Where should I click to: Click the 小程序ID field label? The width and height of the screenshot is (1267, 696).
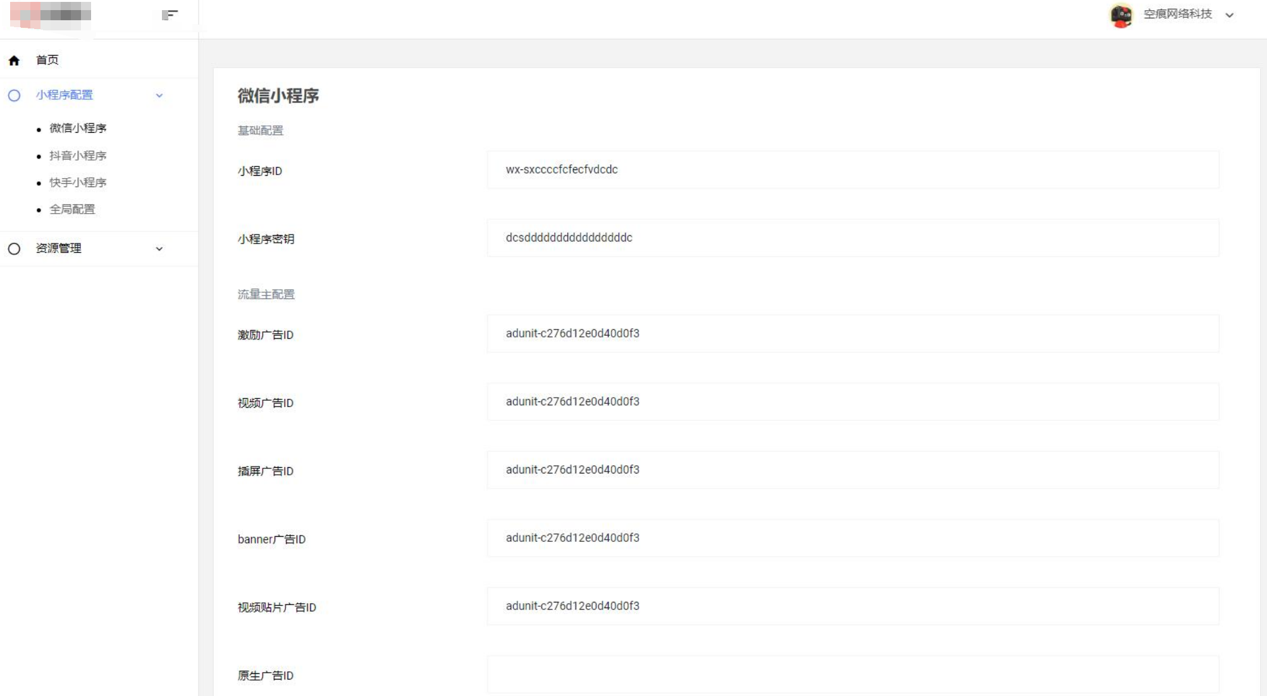click(260, 171)
